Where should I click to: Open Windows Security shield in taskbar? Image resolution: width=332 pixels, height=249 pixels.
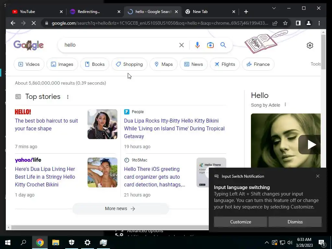click(72, 243)
